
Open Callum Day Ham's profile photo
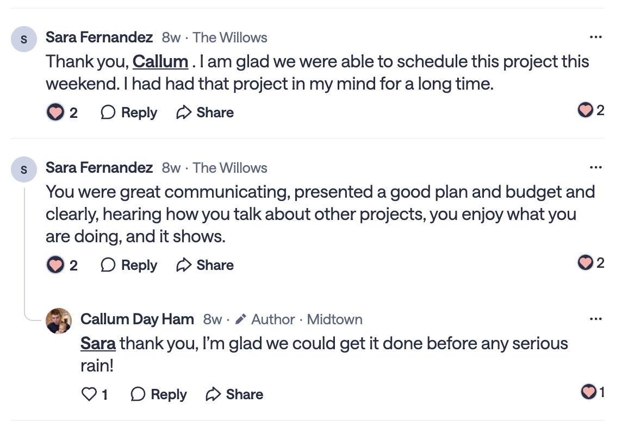pyautogui.click(x=58, y=321)
